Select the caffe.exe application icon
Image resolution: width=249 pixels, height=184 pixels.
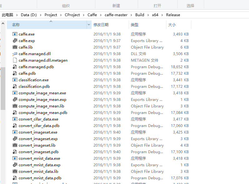click(15, 34)
